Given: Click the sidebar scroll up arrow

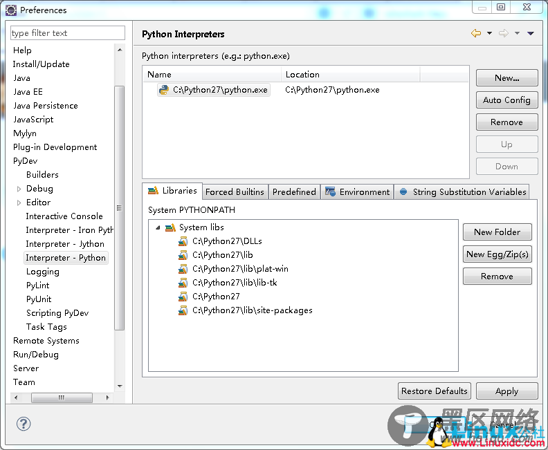Looking at the screenshot, I should tap(120, 50).
